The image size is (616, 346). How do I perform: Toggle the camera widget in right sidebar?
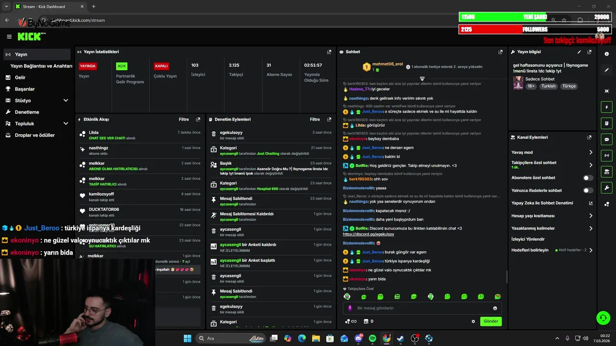pyautogui.click(x=607, y=172)
